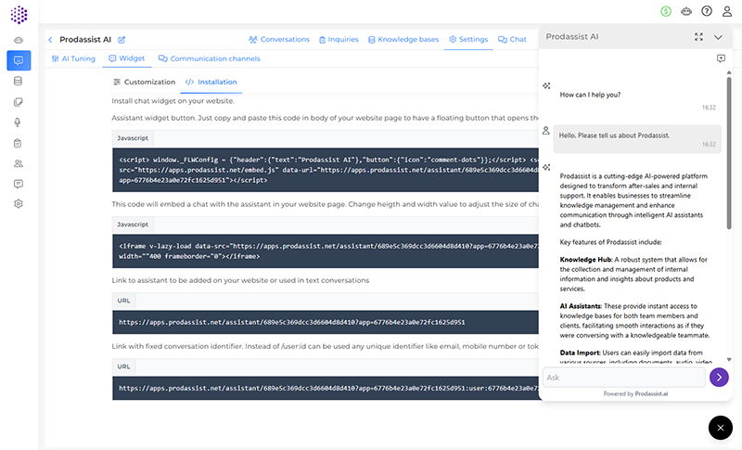Click the settings gear in left sidebar

19,203
